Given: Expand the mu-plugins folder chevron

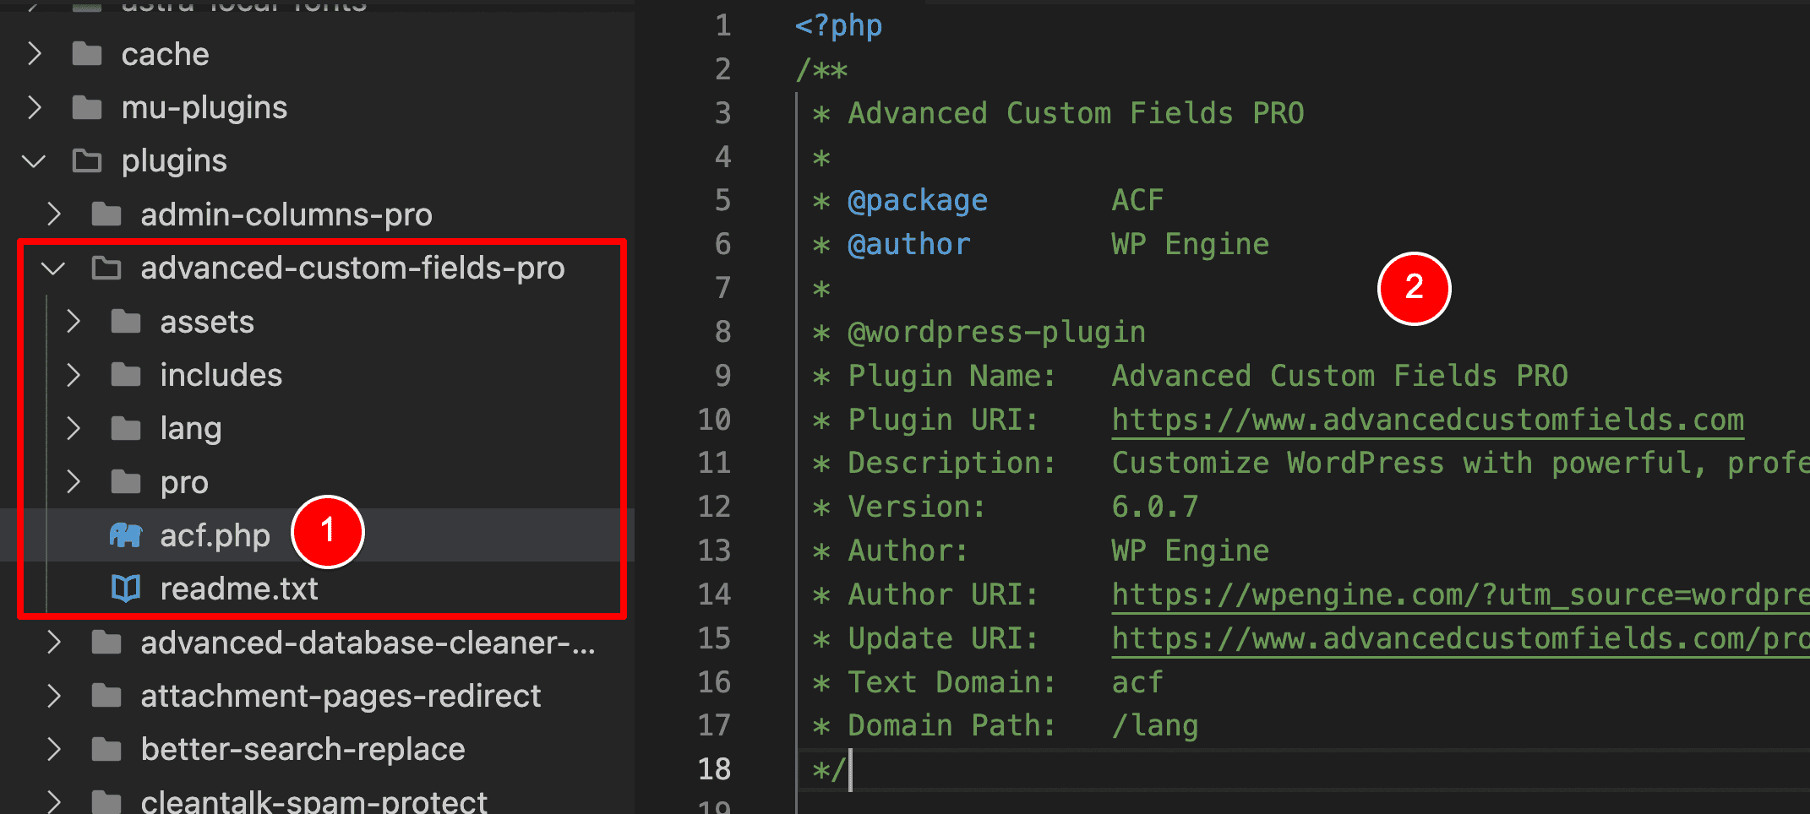Looking at the screenshot, I should point(35,107).
